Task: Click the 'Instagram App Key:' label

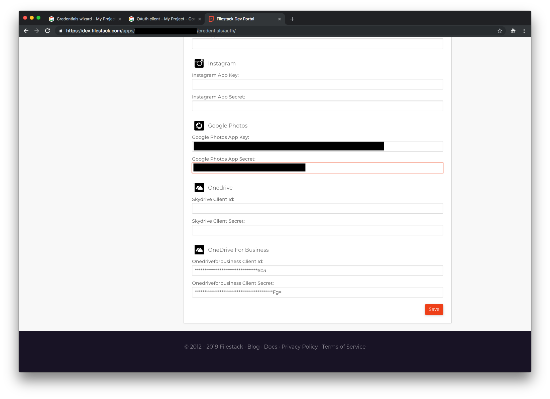Action: coord(215,75)
